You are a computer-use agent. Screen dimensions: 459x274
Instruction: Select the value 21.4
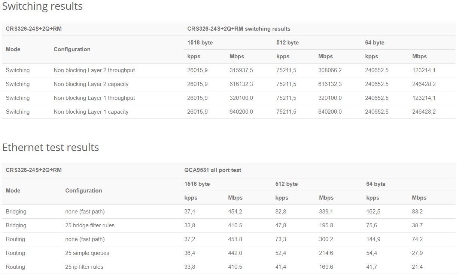417,267
